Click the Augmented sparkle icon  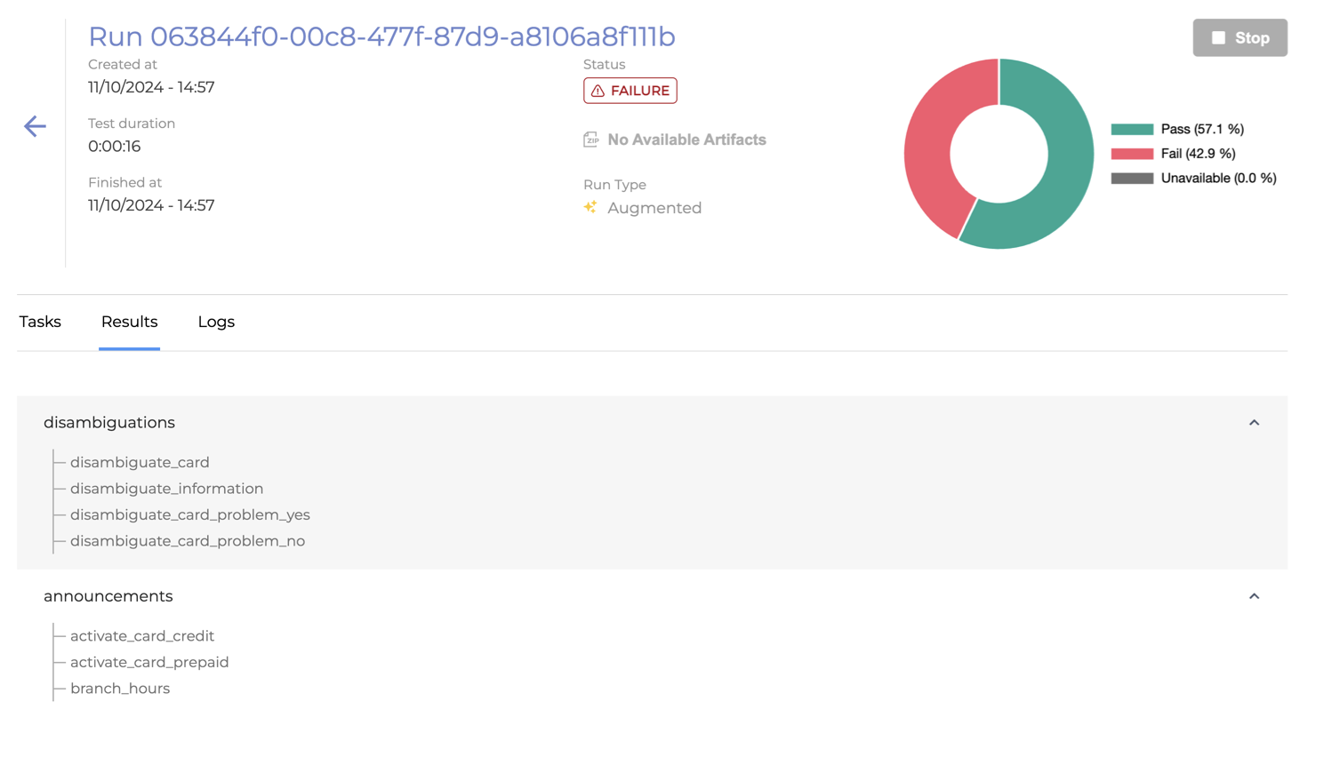click(590, 207)
